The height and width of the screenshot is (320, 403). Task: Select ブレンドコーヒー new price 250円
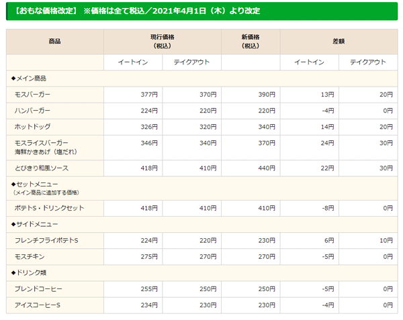[267, 289]
